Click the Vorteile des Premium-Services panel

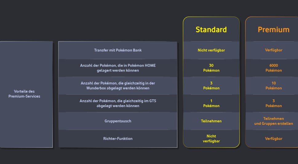click(x=24, y=94)
